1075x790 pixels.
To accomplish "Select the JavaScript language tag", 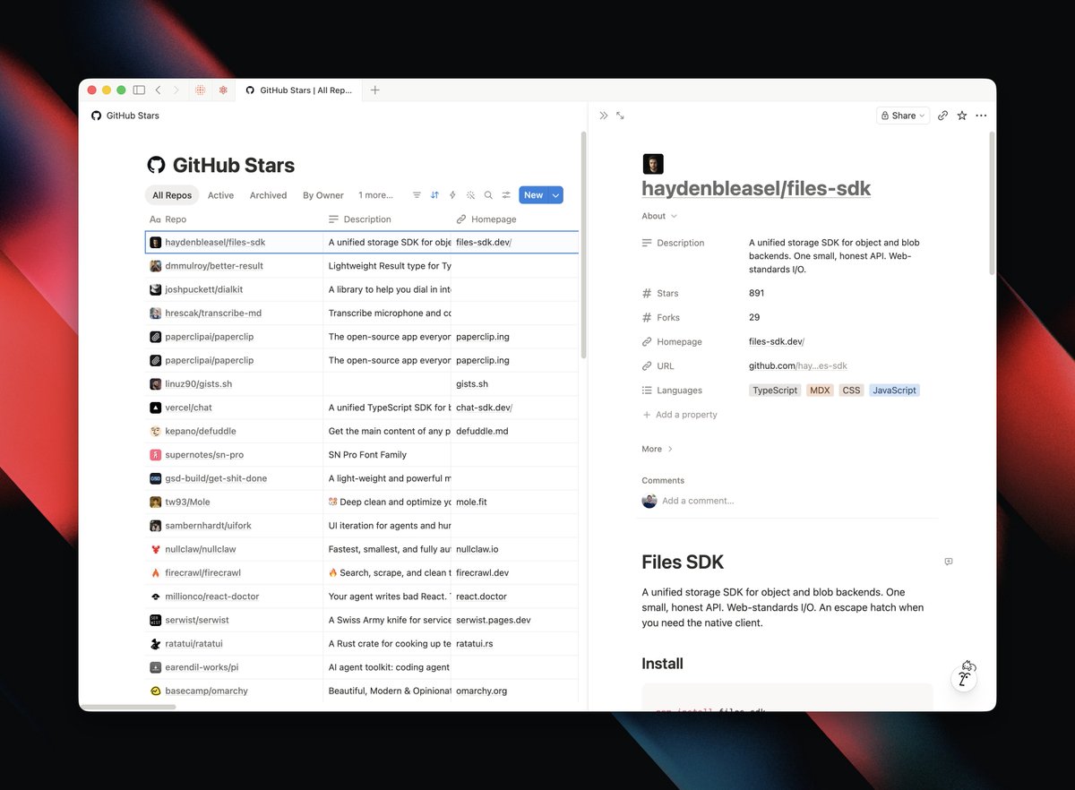I will [x=894, y=391].
